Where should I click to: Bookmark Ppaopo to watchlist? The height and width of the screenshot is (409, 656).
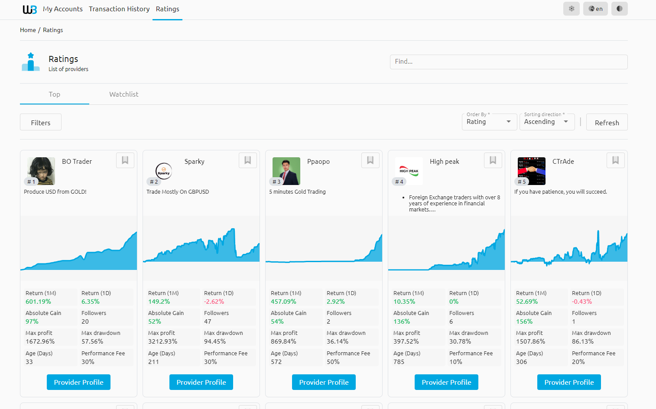(x=370, y=160)
